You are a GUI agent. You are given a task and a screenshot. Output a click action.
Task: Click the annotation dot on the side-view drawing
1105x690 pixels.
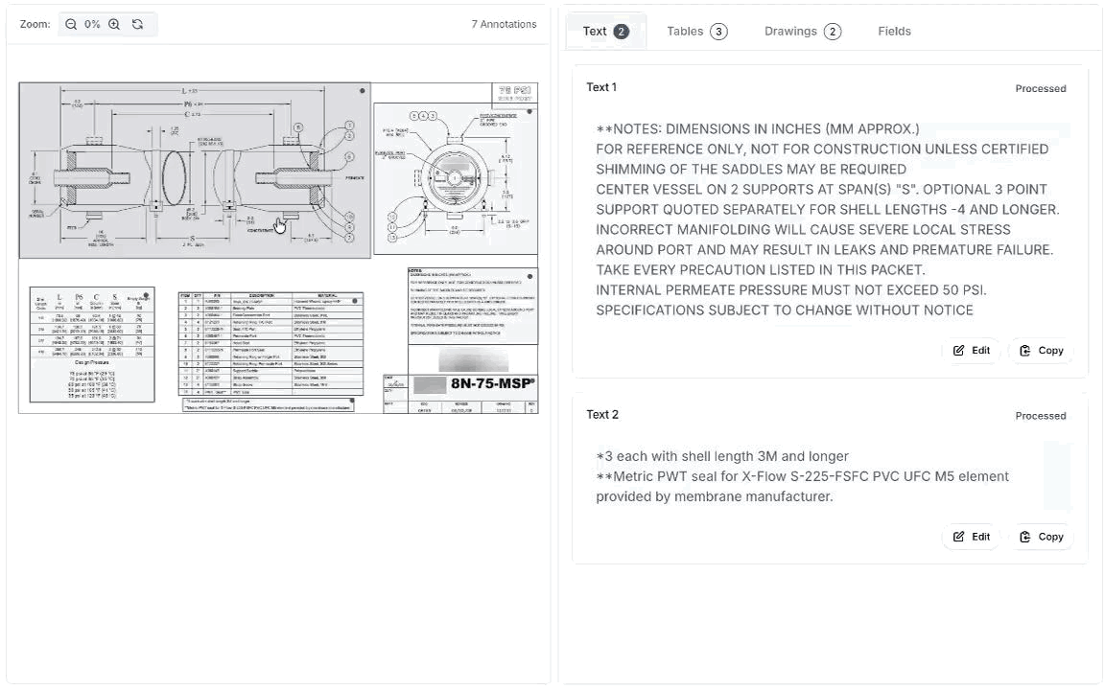(x=362, y=90)
